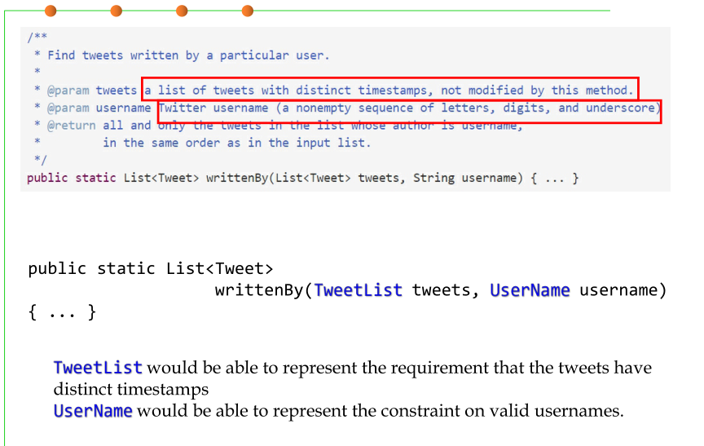Click the large "{ ... }" method body placeholder
704x446 pixels.
[62, 312]
